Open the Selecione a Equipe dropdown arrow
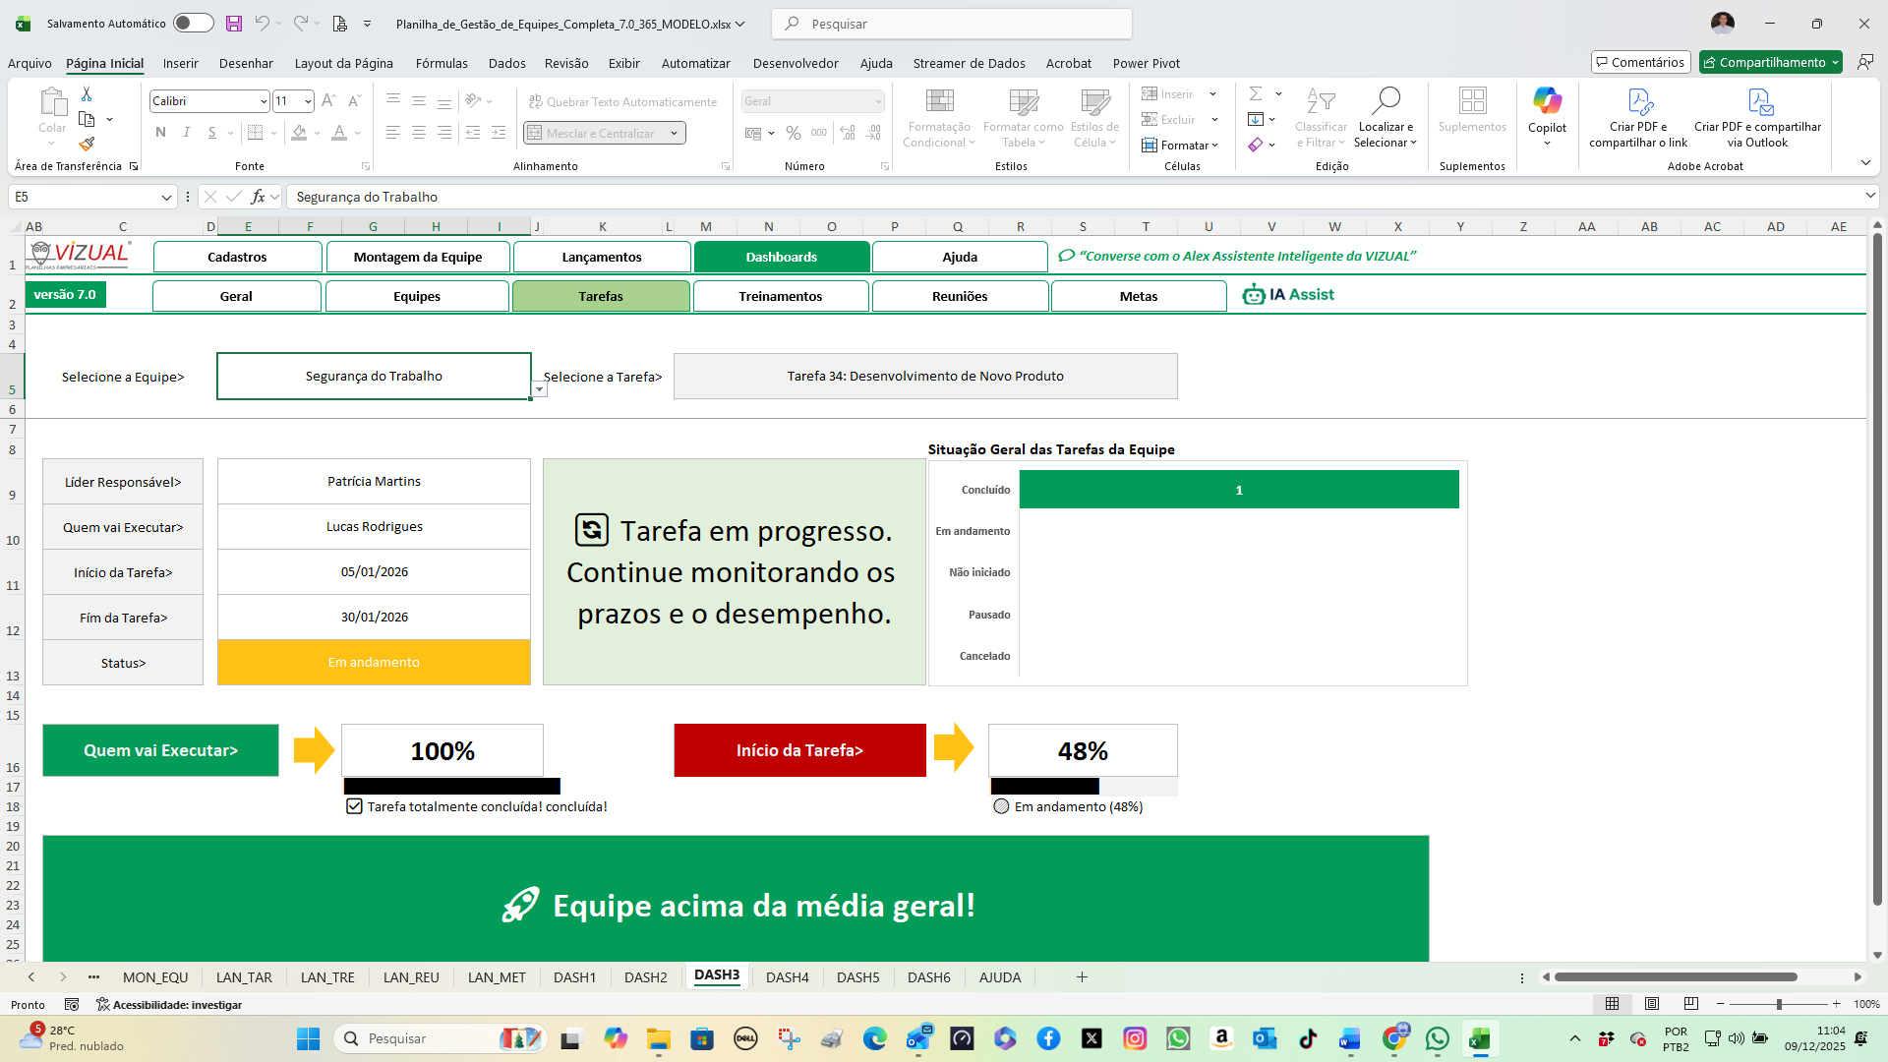The height and width of the screenshot is (1062, 1888). pyautogui.click(x=539, y=389)
